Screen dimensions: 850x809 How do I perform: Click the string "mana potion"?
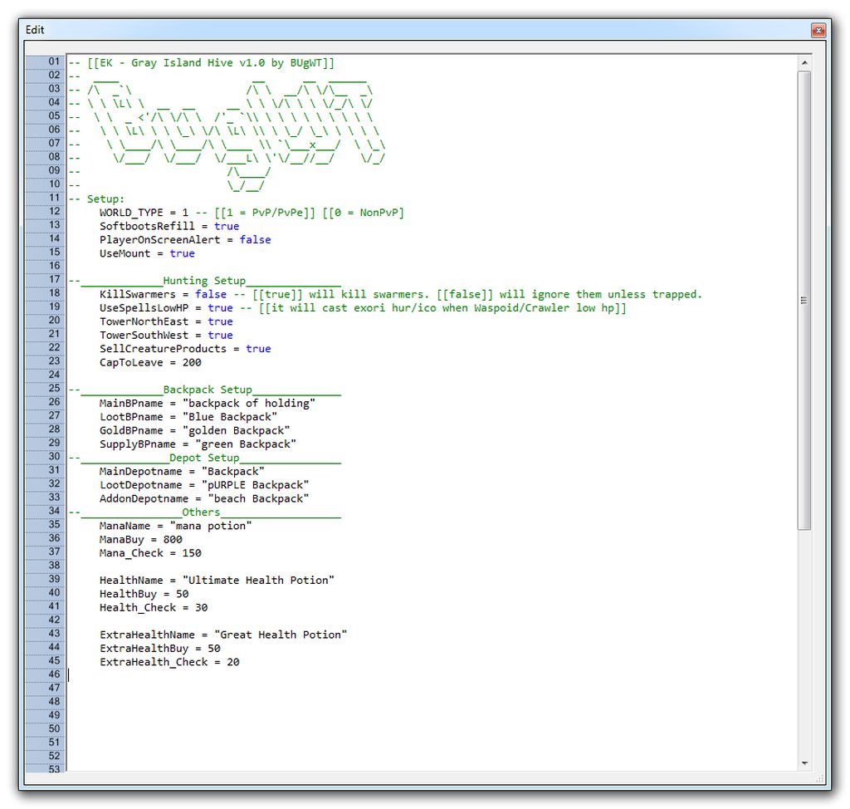tap(211, 526)
